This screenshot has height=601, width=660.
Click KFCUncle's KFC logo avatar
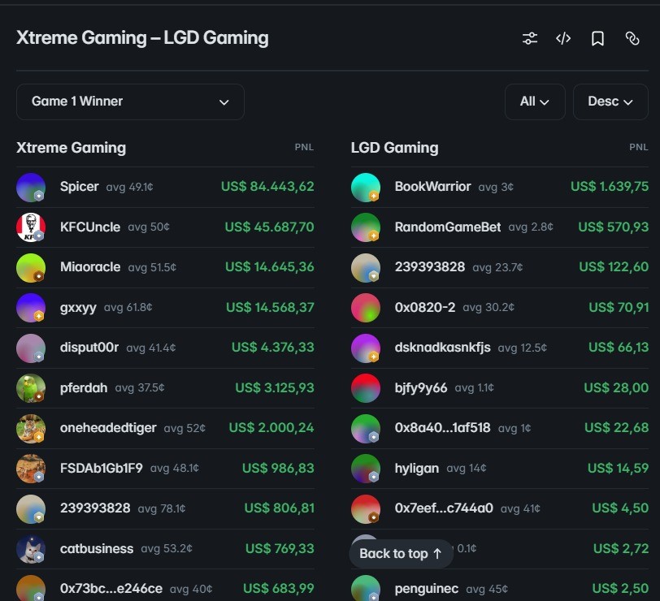point(31,227)
